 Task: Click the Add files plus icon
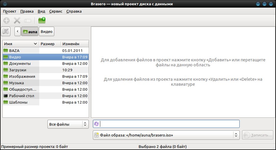(x=6, y=21)
